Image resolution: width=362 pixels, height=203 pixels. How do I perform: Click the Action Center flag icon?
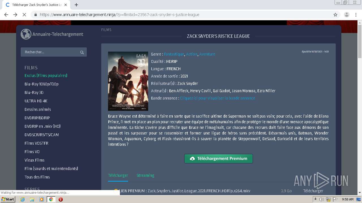tap(335, 199)
